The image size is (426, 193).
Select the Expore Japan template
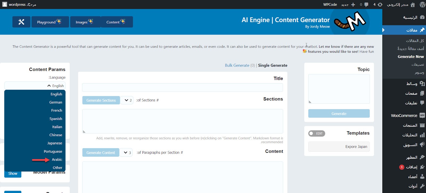[339, 147]
